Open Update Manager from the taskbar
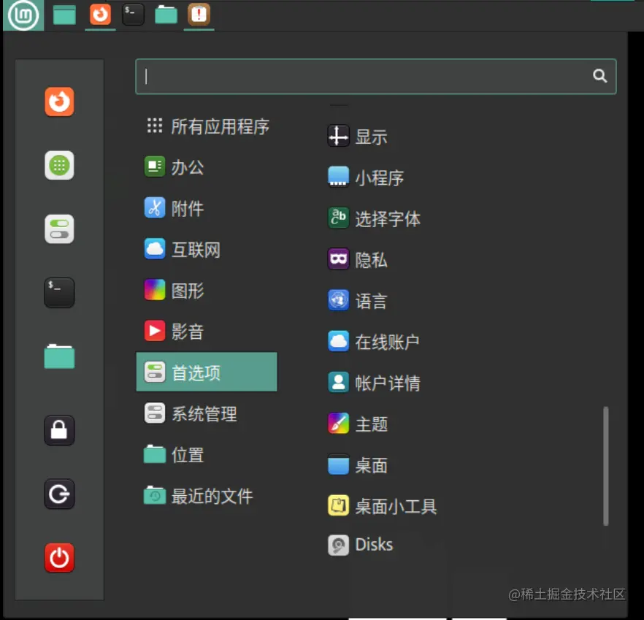 coord(197,15)
